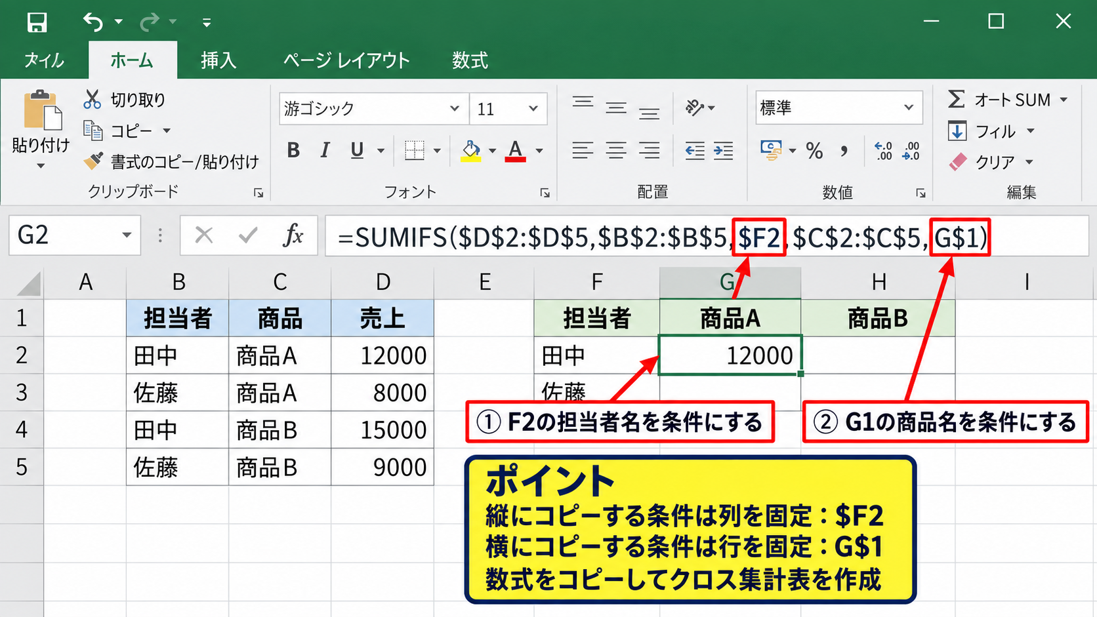Click Decrease Indent icon
The width and height of the screenshot is (1097, 617).
pyautogui.click(x=695, y=151)
